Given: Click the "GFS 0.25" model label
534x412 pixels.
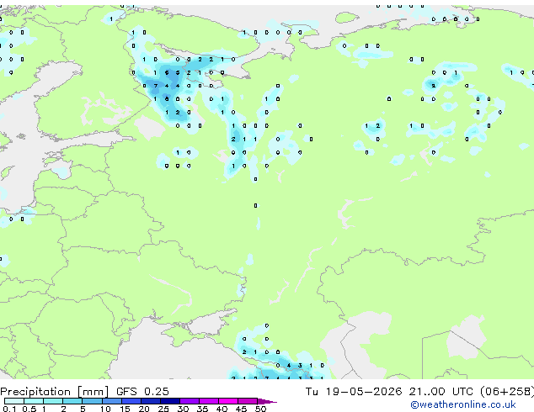Looking at the screenshot, I should (x=142, y=392).
